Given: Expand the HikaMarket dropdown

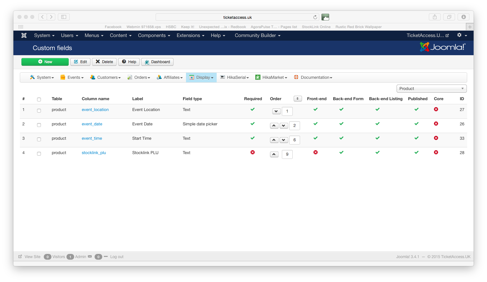Looking at the screenshot, I should coord(271,78).
